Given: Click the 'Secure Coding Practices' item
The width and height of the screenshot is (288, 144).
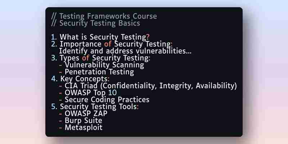Looking at the screenshot, I should (104, 100).
